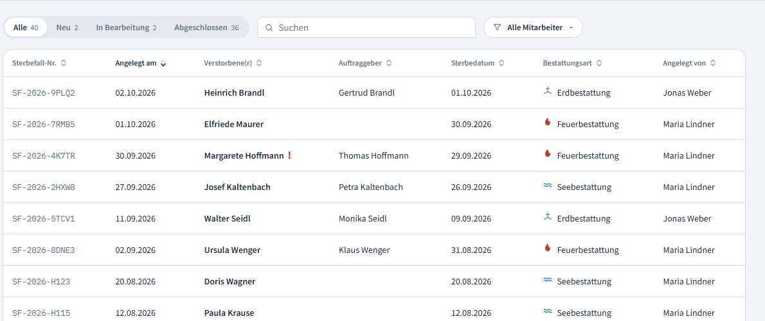Select deceased name Doris Wagner
Viewport: 765px width, 321px height.
230,282
